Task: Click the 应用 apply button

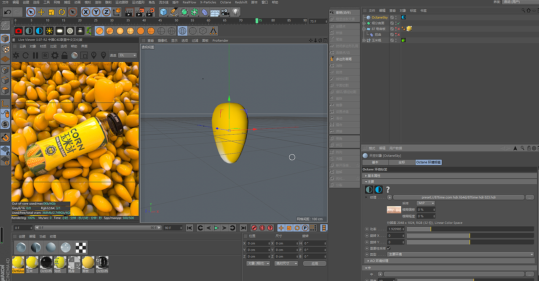Action: point(315,263)
